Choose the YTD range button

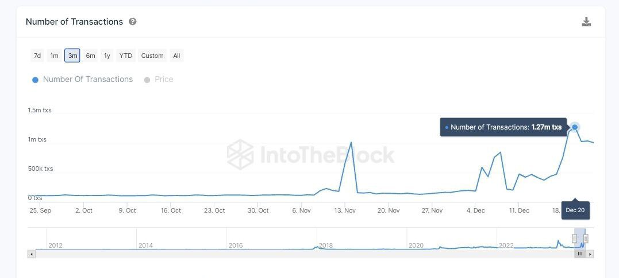125,56
